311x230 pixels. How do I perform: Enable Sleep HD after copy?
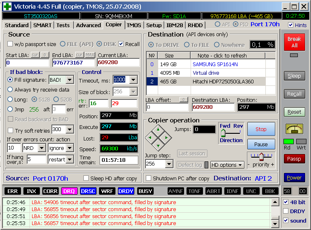(x=86, y=178)
